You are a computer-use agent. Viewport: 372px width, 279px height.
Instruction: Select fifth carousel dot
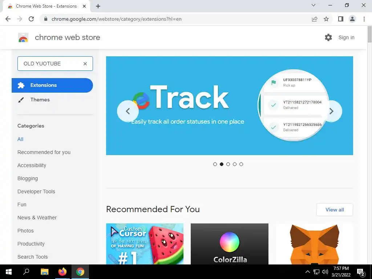click(241, 164)
